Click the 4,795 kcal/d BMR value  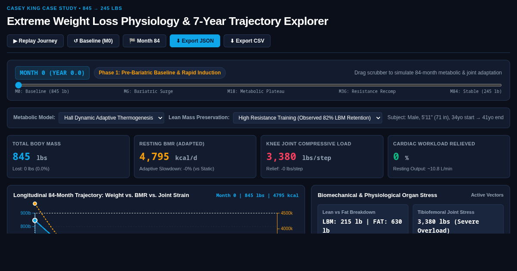[x=168, y=157]
